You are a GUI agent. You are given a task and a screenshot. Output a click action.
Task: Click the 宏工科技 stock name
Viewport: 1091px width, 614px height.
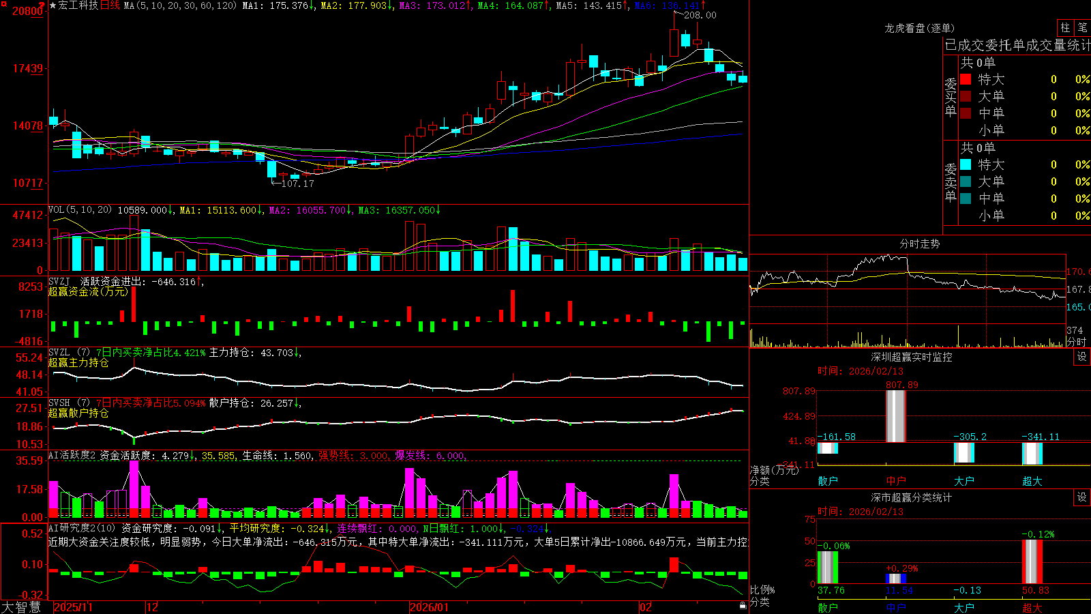pos(78,5)
